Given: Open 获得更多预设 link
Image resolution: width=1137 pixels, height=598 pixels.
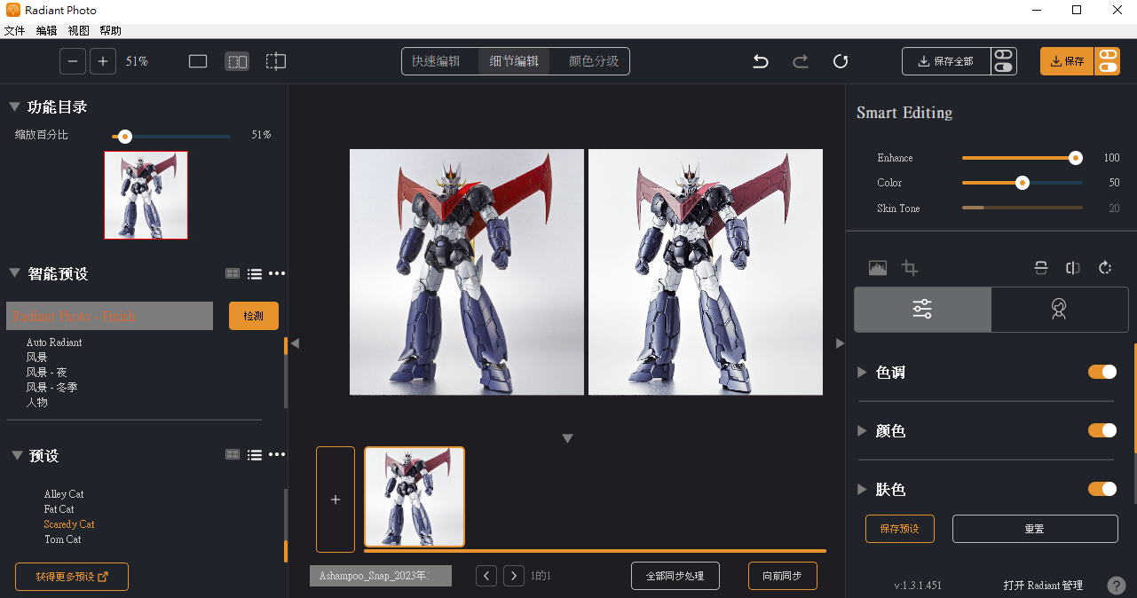Looking at the screenshot, I should coord(72,577).
